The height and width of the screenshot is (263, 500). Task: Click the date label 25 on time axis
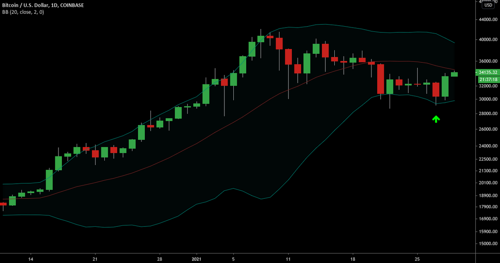coord(417,259)
